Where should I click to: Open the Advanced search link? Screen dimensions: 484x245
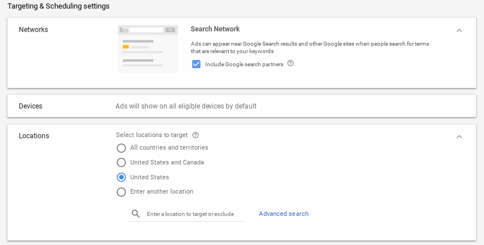pyautogui.click(x=283, y=214)
